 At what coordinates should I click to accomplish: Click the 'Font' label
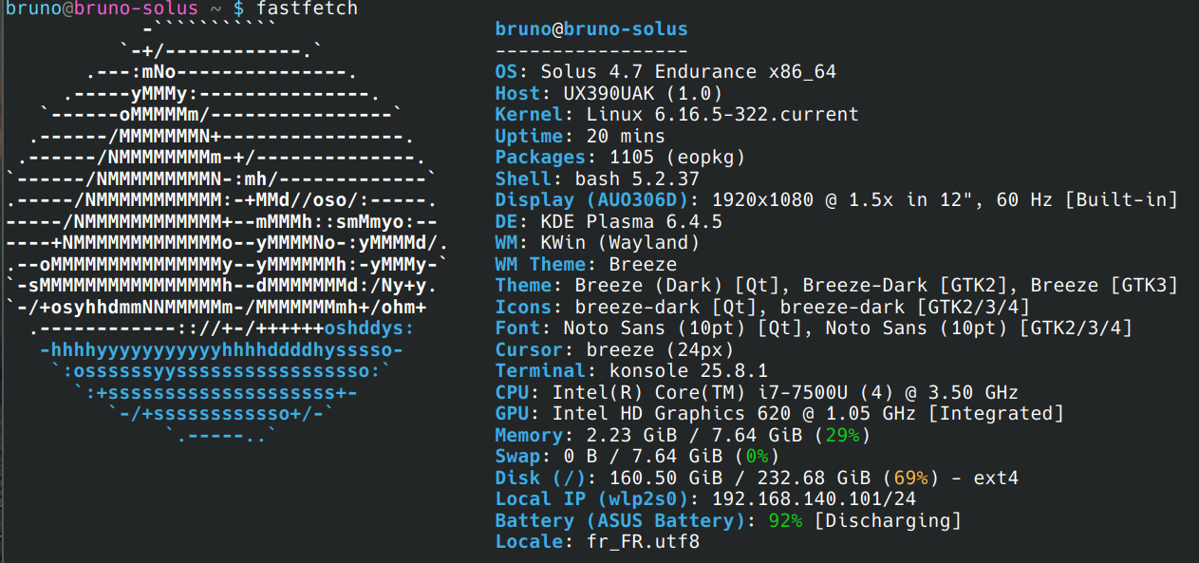click(x=517, y=328)
